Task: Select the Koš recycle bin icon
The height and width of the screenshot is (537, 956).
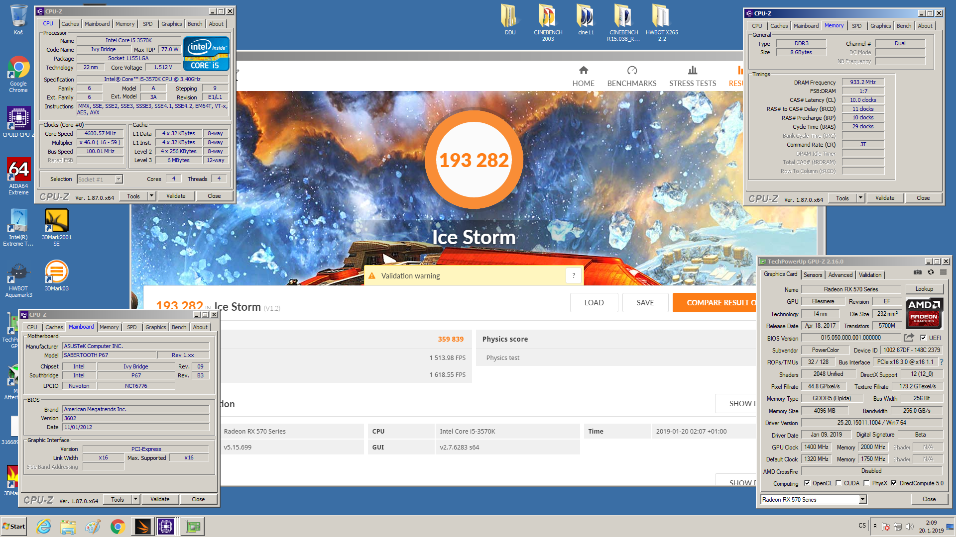Action: tap(18, 19)
